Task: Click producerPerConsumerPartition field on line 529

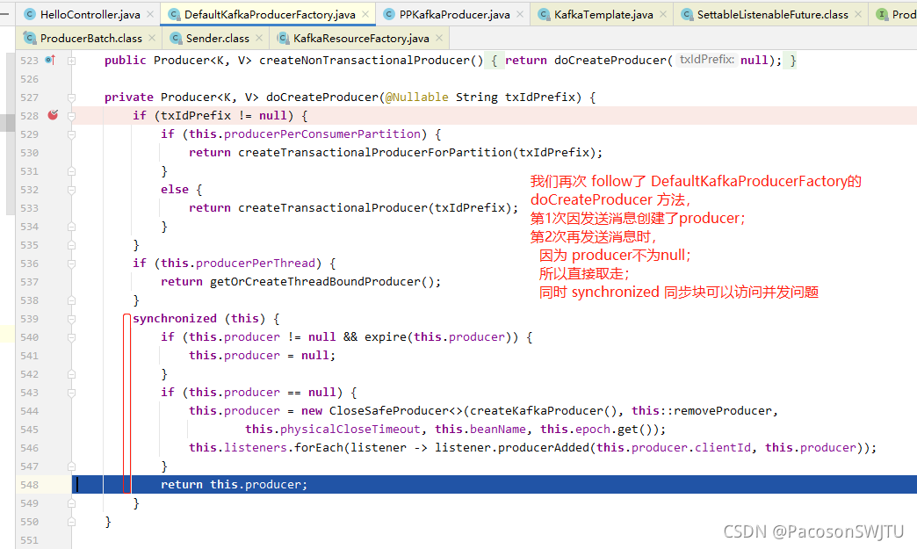Action: coord(322,134)
